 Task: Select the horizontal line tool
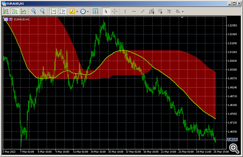[x=134, y=11]
